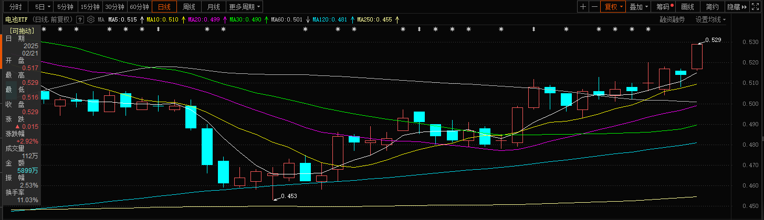Screen dimensions: 764x220
Task: Open the 叠加 overlay dropdown
Action: [639, 7]
